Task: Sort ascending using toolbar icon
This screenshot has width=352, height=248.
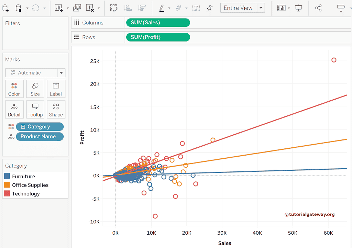Action: pyautogui.click(x=128, y=8)
